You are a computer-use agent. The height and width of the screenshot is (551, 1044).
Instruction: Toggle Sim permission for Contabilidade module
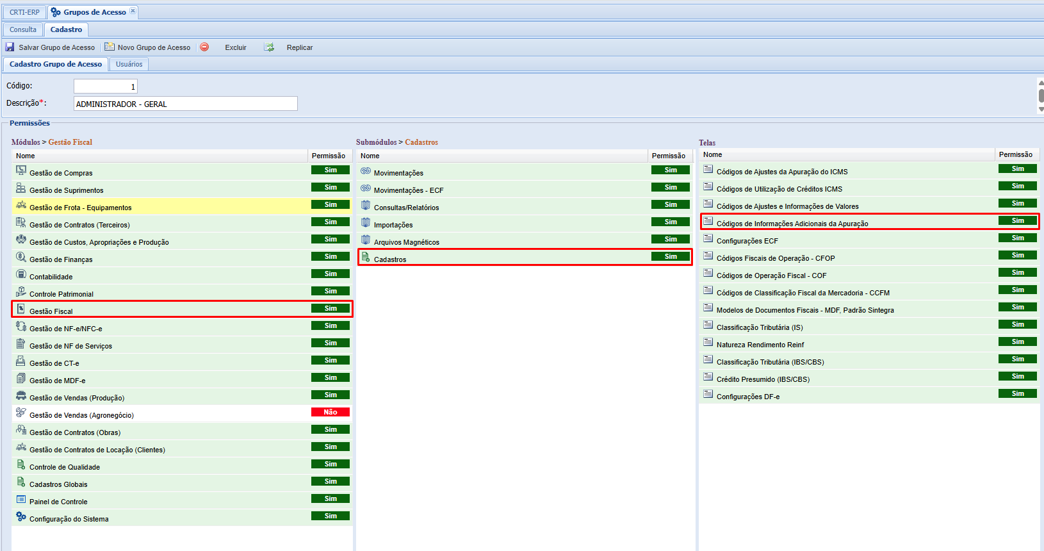330,274
